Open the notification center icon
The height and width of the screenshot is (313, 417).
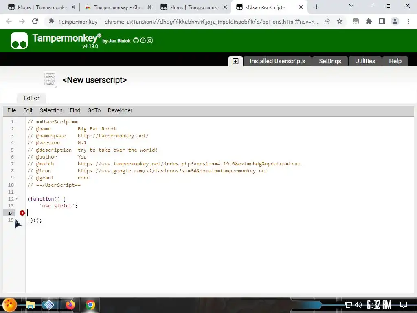tap(404, 305)
